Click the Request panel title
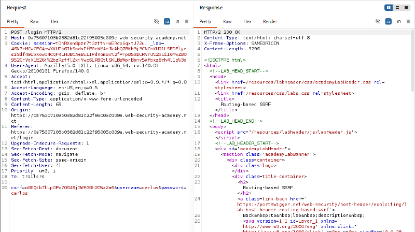415x232 pixels. coord(17,8)
